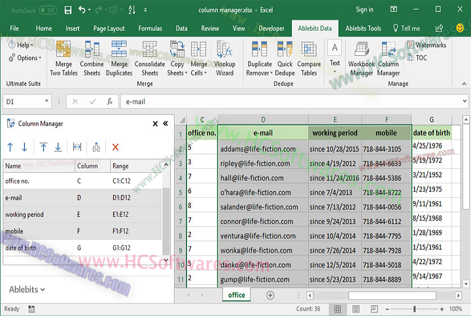Open the Page Layout tab
This screenshot has width=471, height=317.
click(109, 29)
